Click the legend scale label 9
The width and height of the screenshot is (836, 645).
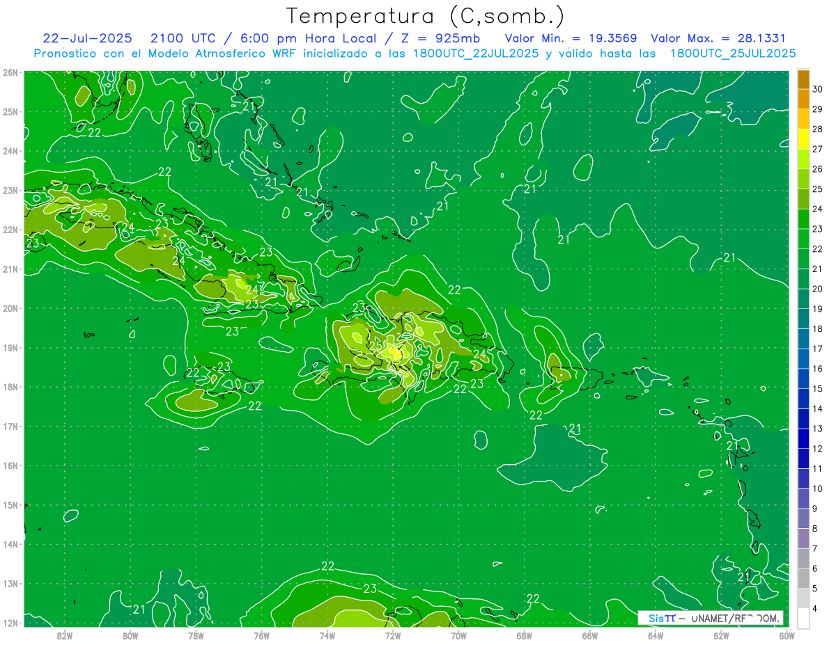pyautogui.click(x=816, y=509)
